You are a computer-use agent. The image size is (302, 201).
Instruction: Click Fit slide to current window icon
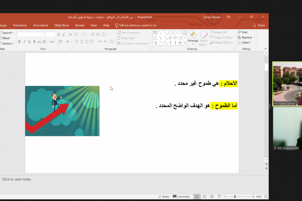[x=266, y=196]
